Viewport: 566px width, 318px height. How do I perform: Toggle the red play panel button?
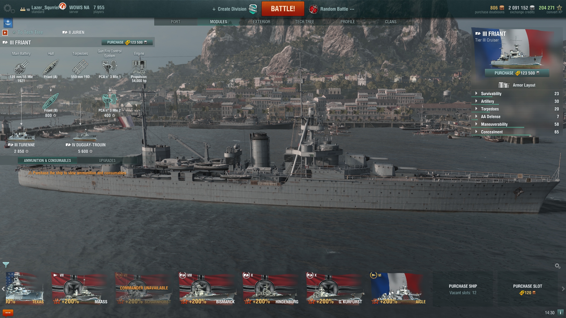click(x=5, y=32)
